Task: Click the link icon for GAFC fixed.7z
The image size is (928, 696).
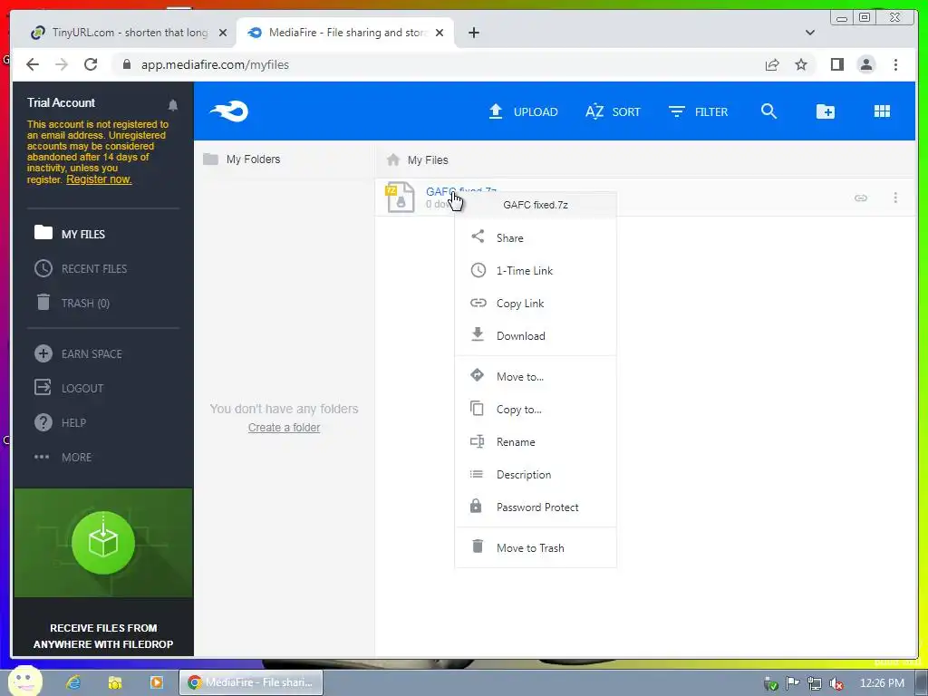Action: point(861,198)
